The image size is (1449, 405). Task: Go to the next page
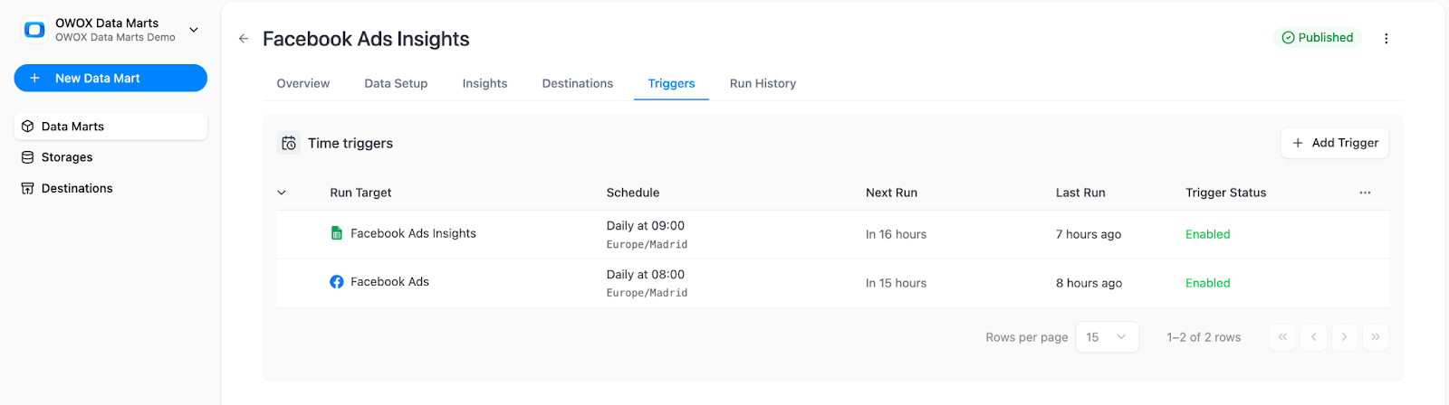coord(1345,337)
